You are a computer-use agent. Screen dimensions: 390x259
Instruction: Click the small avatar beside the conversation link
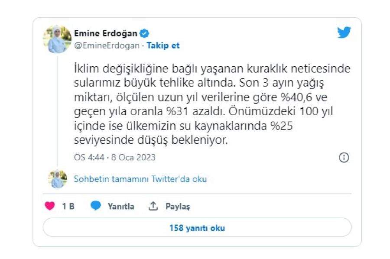(57, 178)
